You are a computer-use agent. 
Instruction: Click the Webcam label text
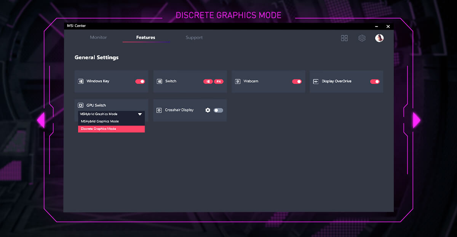pos(251,81)
